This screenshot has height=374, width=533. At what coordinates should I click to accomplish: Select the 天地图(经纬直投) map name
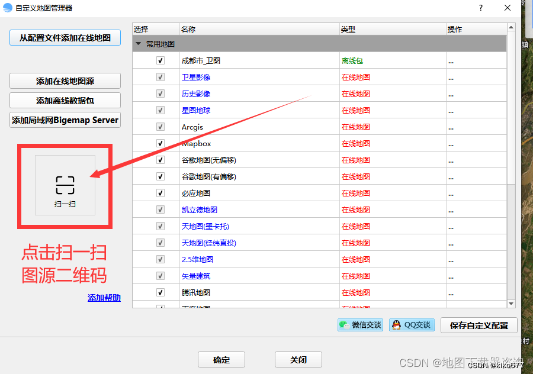coord(208,243)
